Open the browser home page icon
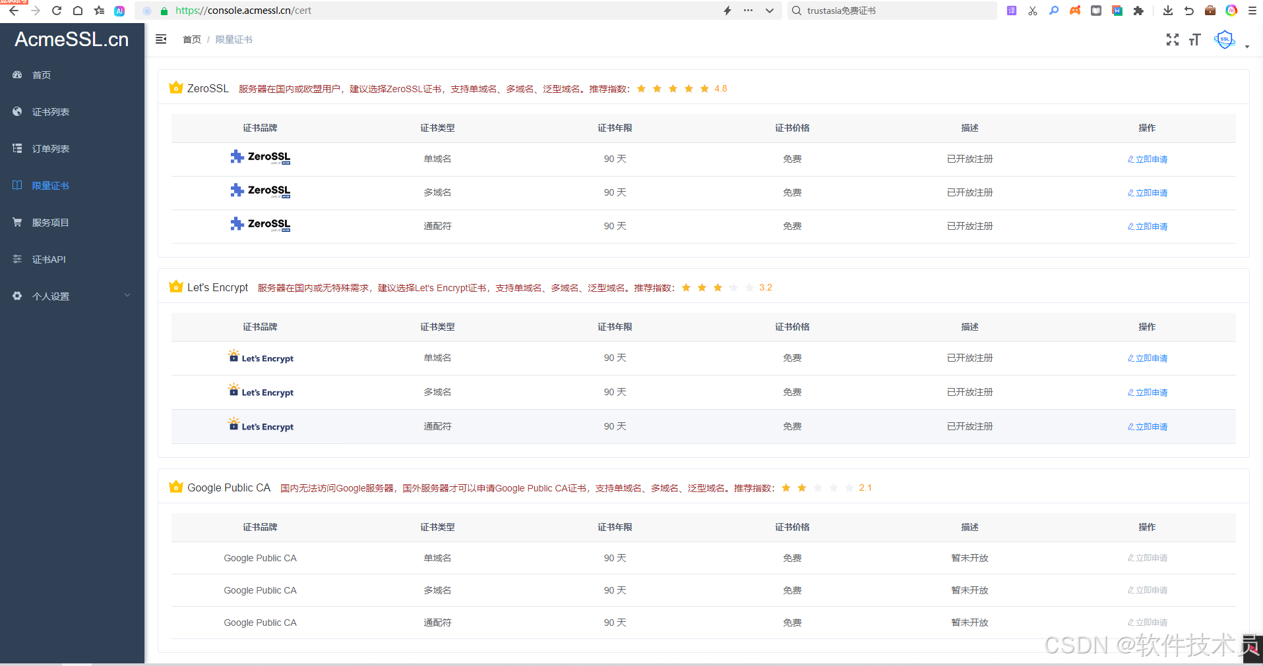Image resolution: width=1263 pixels, height=666 pixels. 78,11
